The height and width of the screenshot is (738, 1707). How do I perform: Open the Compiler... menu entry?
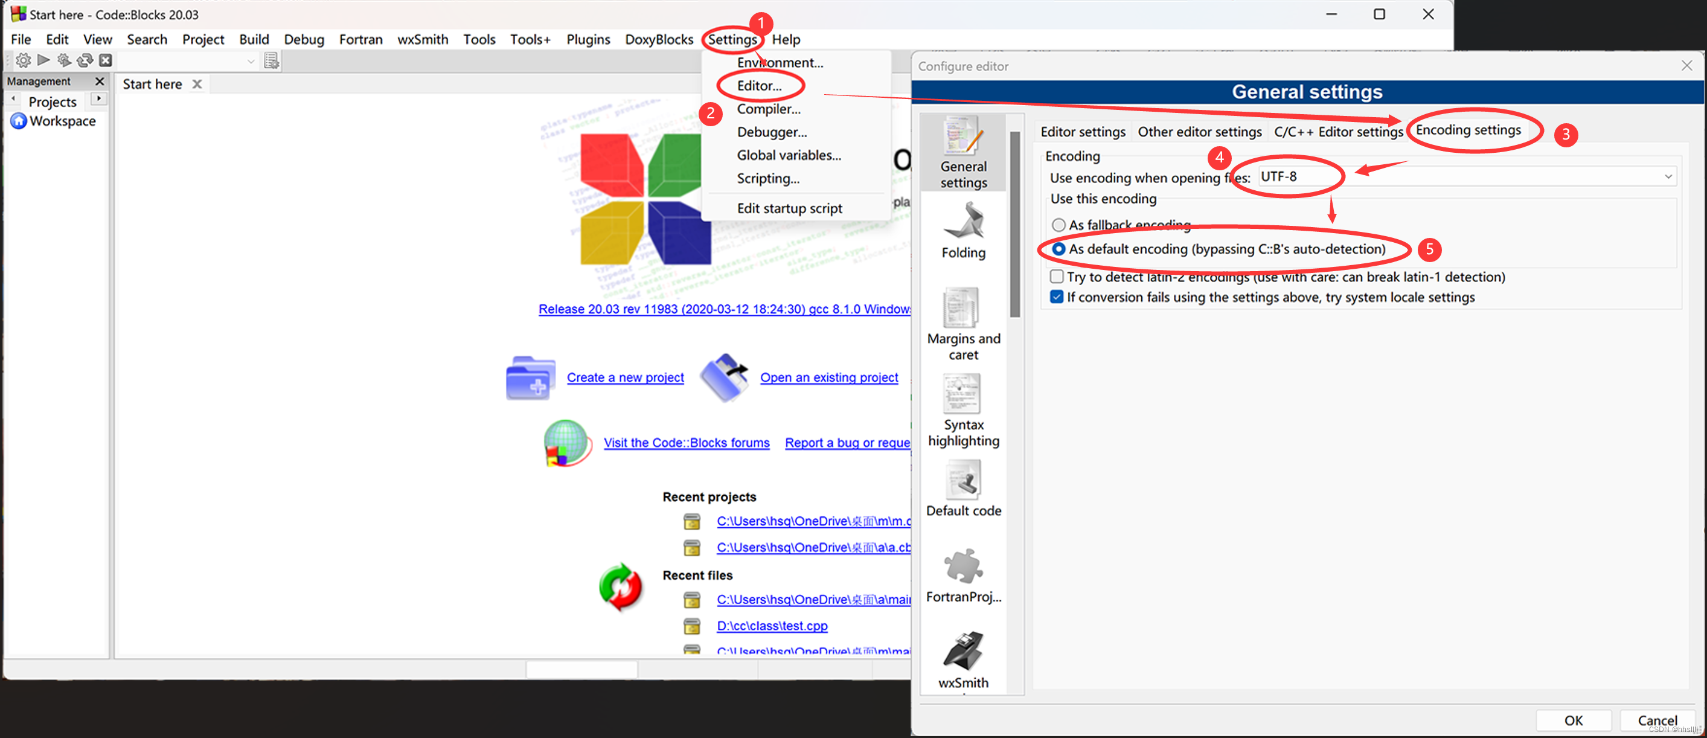pos(769,109)
